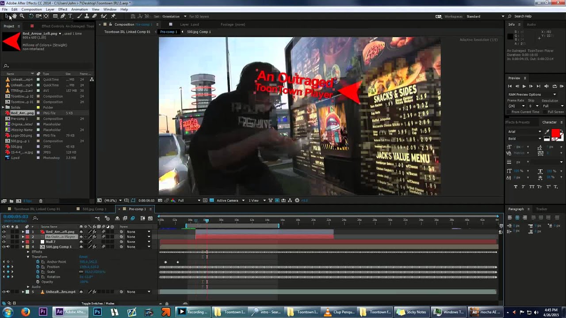Switch to the Tracker panel tab
This screenshot has height=318, width=566.
542,209
